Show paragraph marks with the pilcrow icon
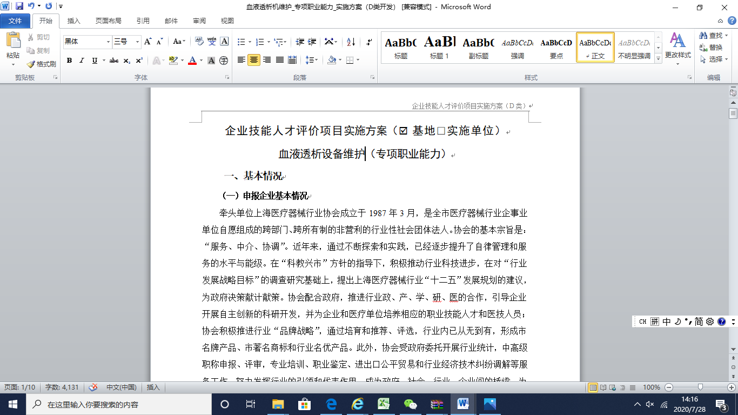Screen dimensions: 738x415 [369, 42]
